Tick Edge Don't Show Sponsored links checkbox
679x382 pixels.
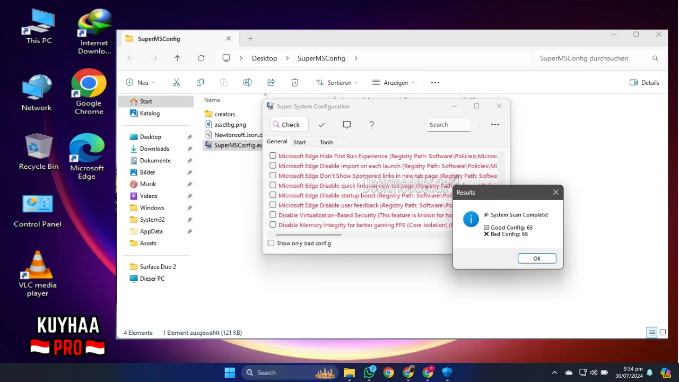(x=273, y=175)
